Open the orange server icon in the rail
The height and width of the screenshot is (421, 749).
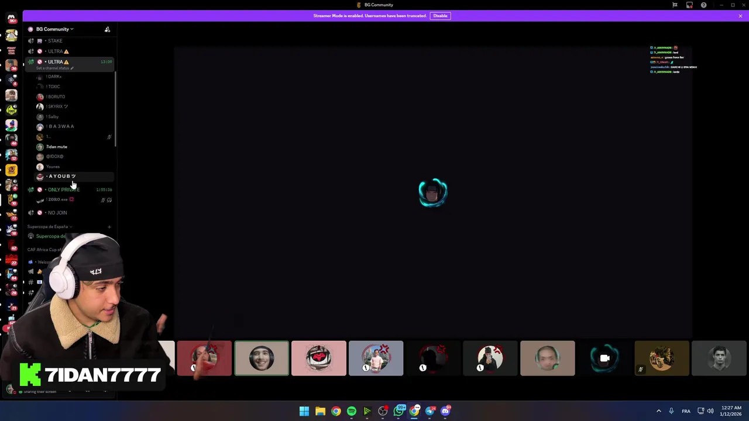(11, 170)
